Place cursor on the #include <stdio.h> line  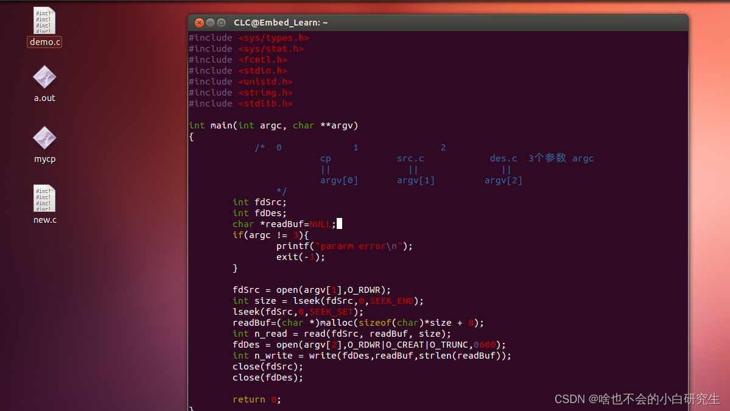(237, 70)
